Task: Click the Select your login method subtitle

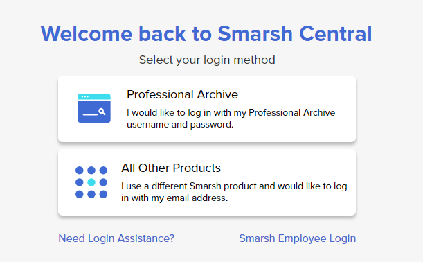Action: 207,60
